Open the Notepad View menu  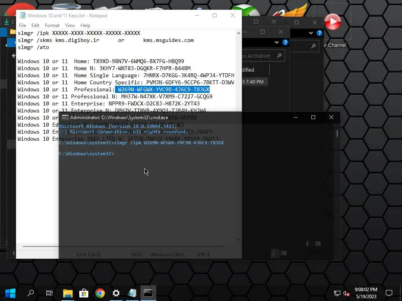pyautogui.click(x=70, y=25)
